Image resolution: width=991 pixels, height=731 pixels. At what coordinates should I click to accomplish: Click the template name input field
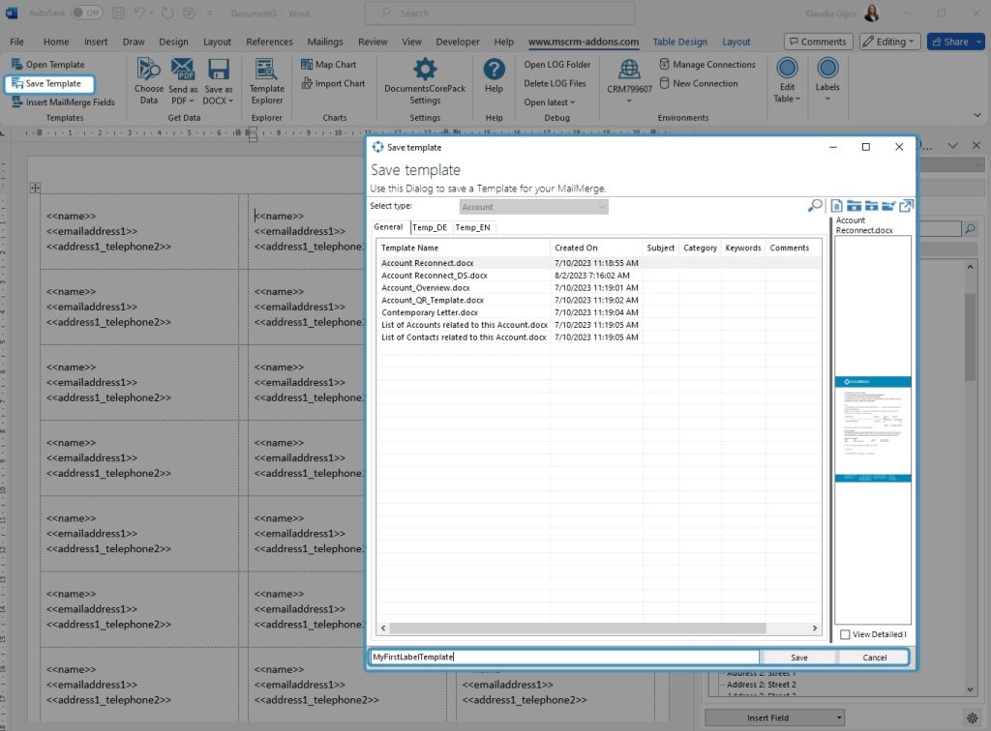click(564, 658)
